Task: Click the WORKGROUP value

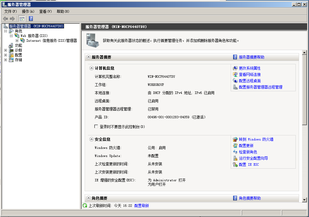Action: 156,85
